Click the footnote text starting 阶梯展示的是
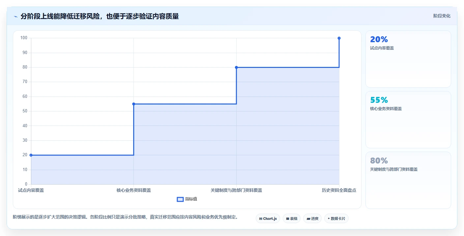 point(125,217)
